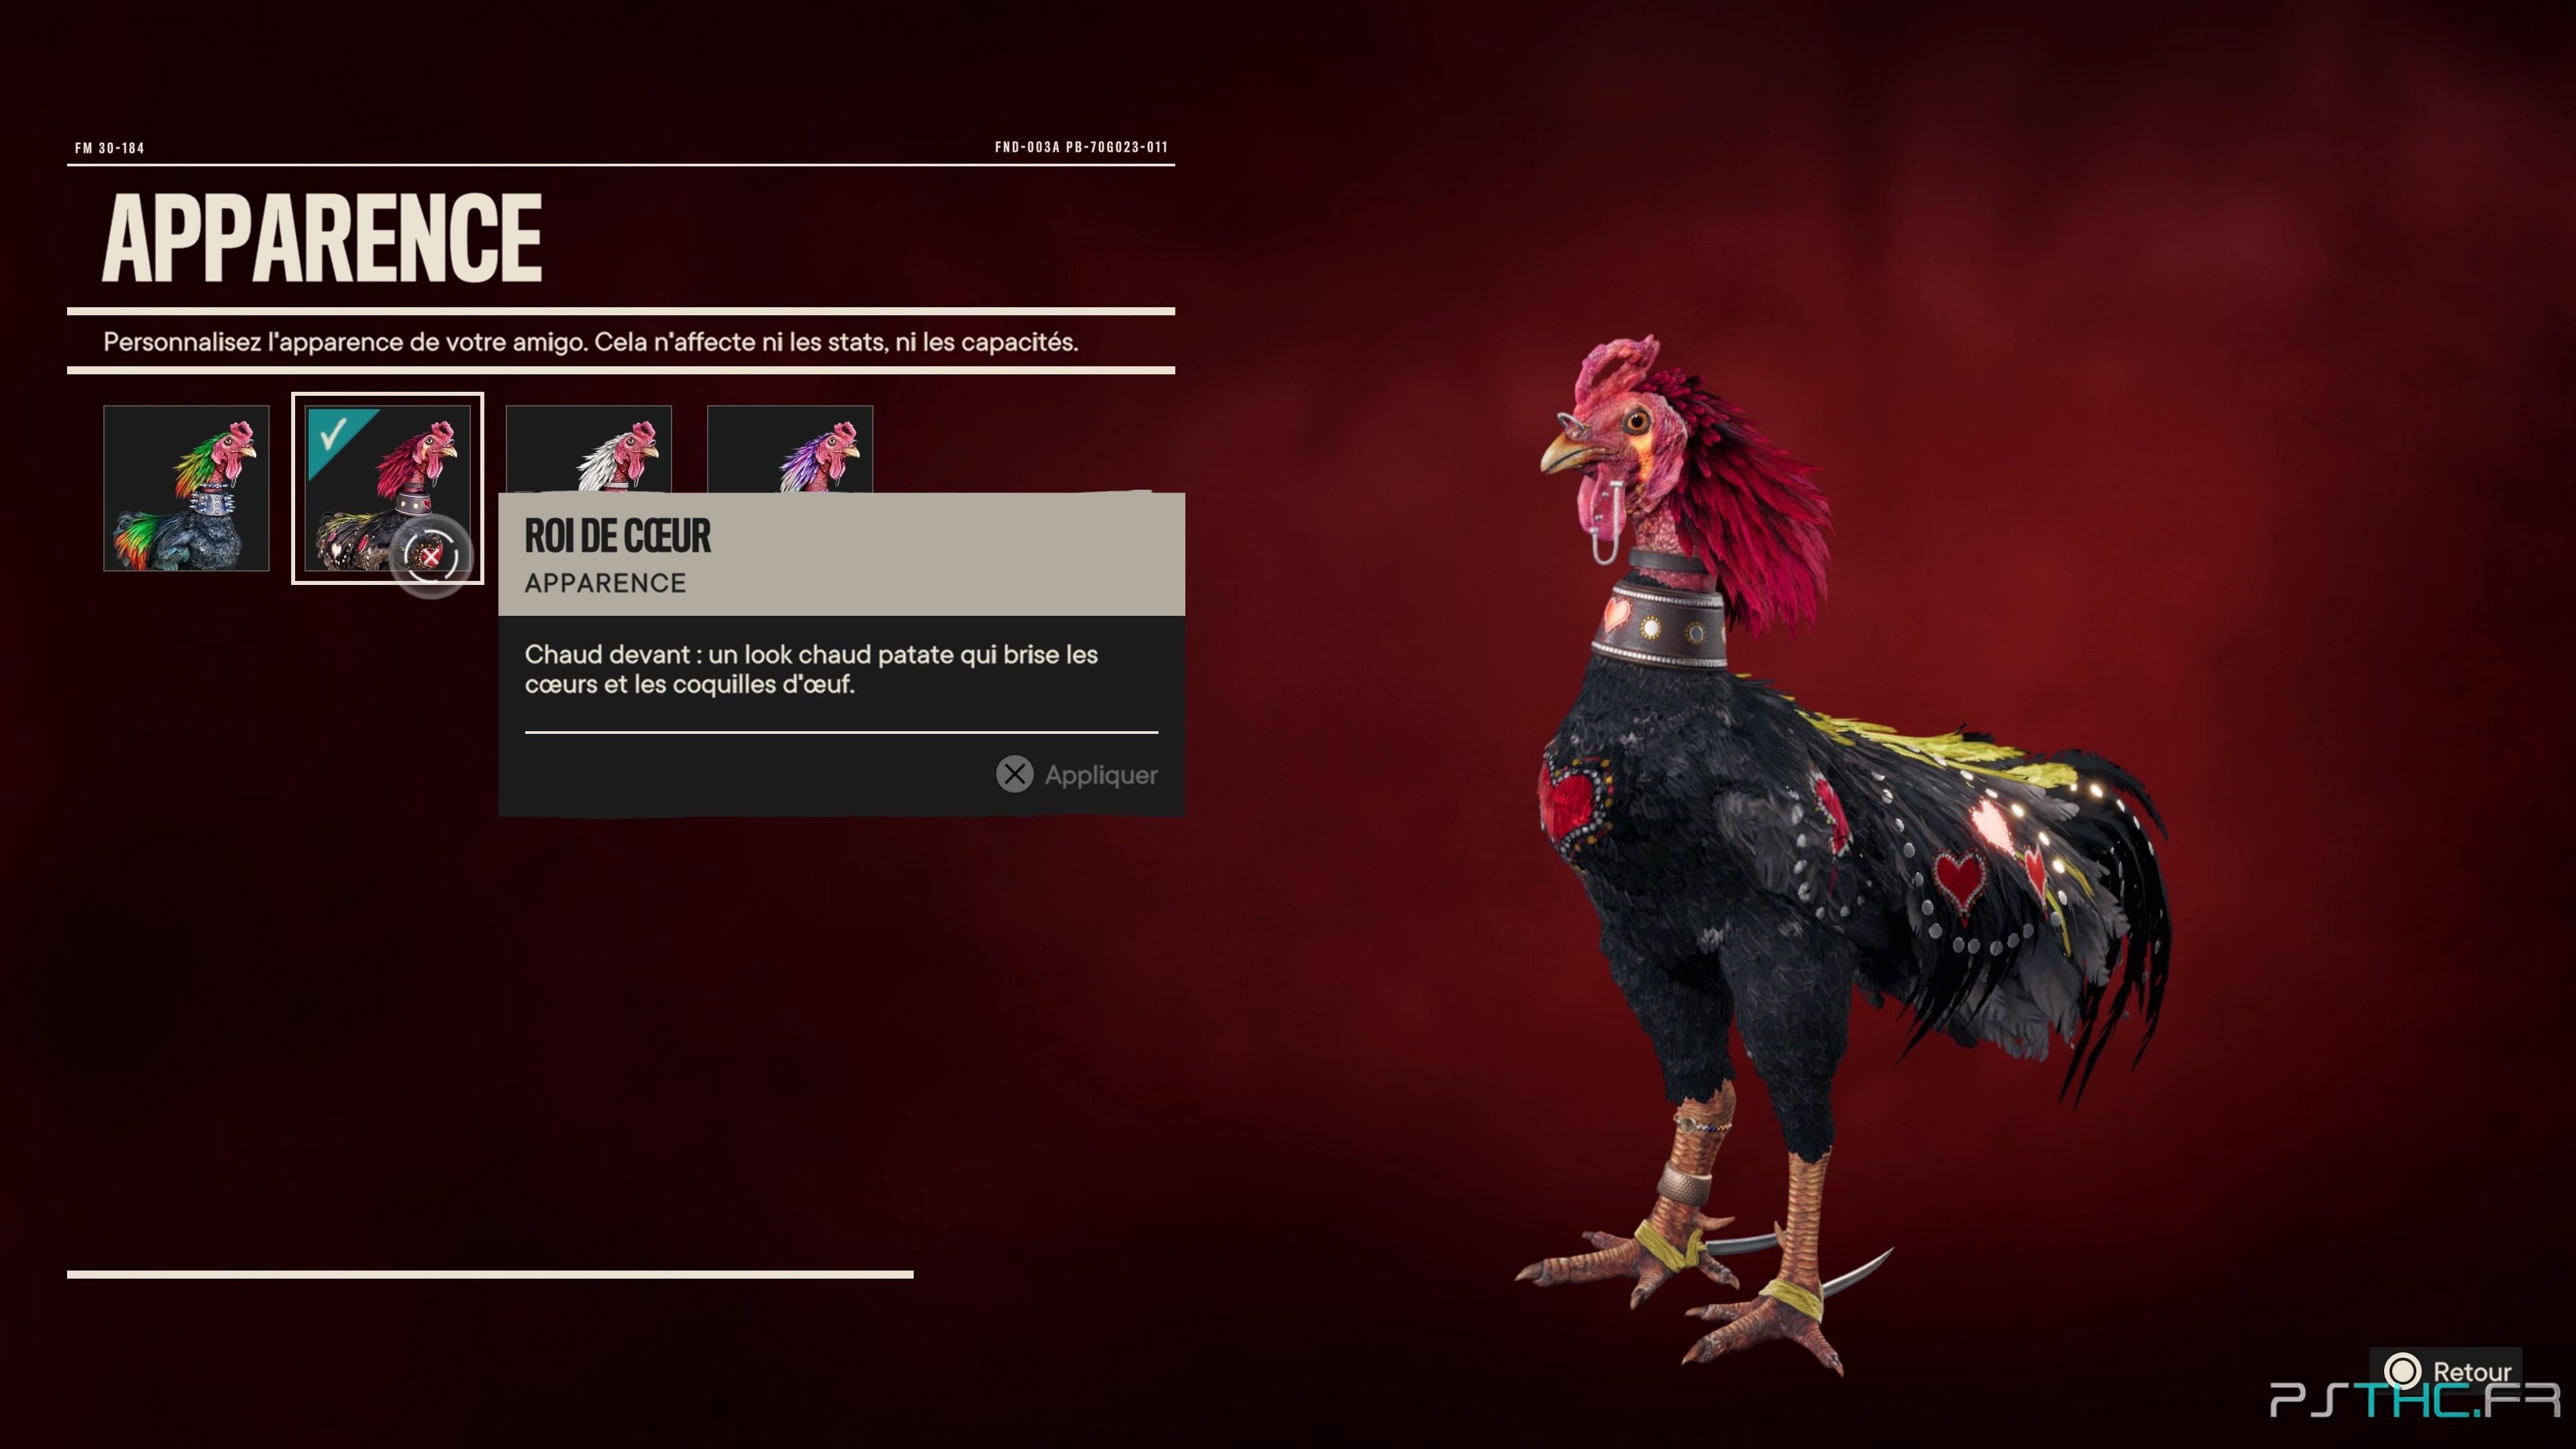Select the rainbow green rooster skin thumbnail
Image resolution: width=2576 pixels, height=1449 pixels.
186,488
